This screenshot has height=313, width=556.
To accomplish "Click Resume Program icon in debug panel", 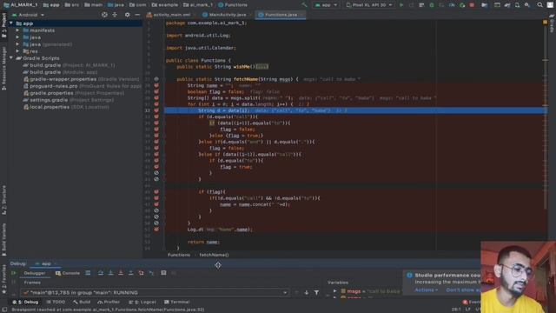I will (x=14, y=273).
